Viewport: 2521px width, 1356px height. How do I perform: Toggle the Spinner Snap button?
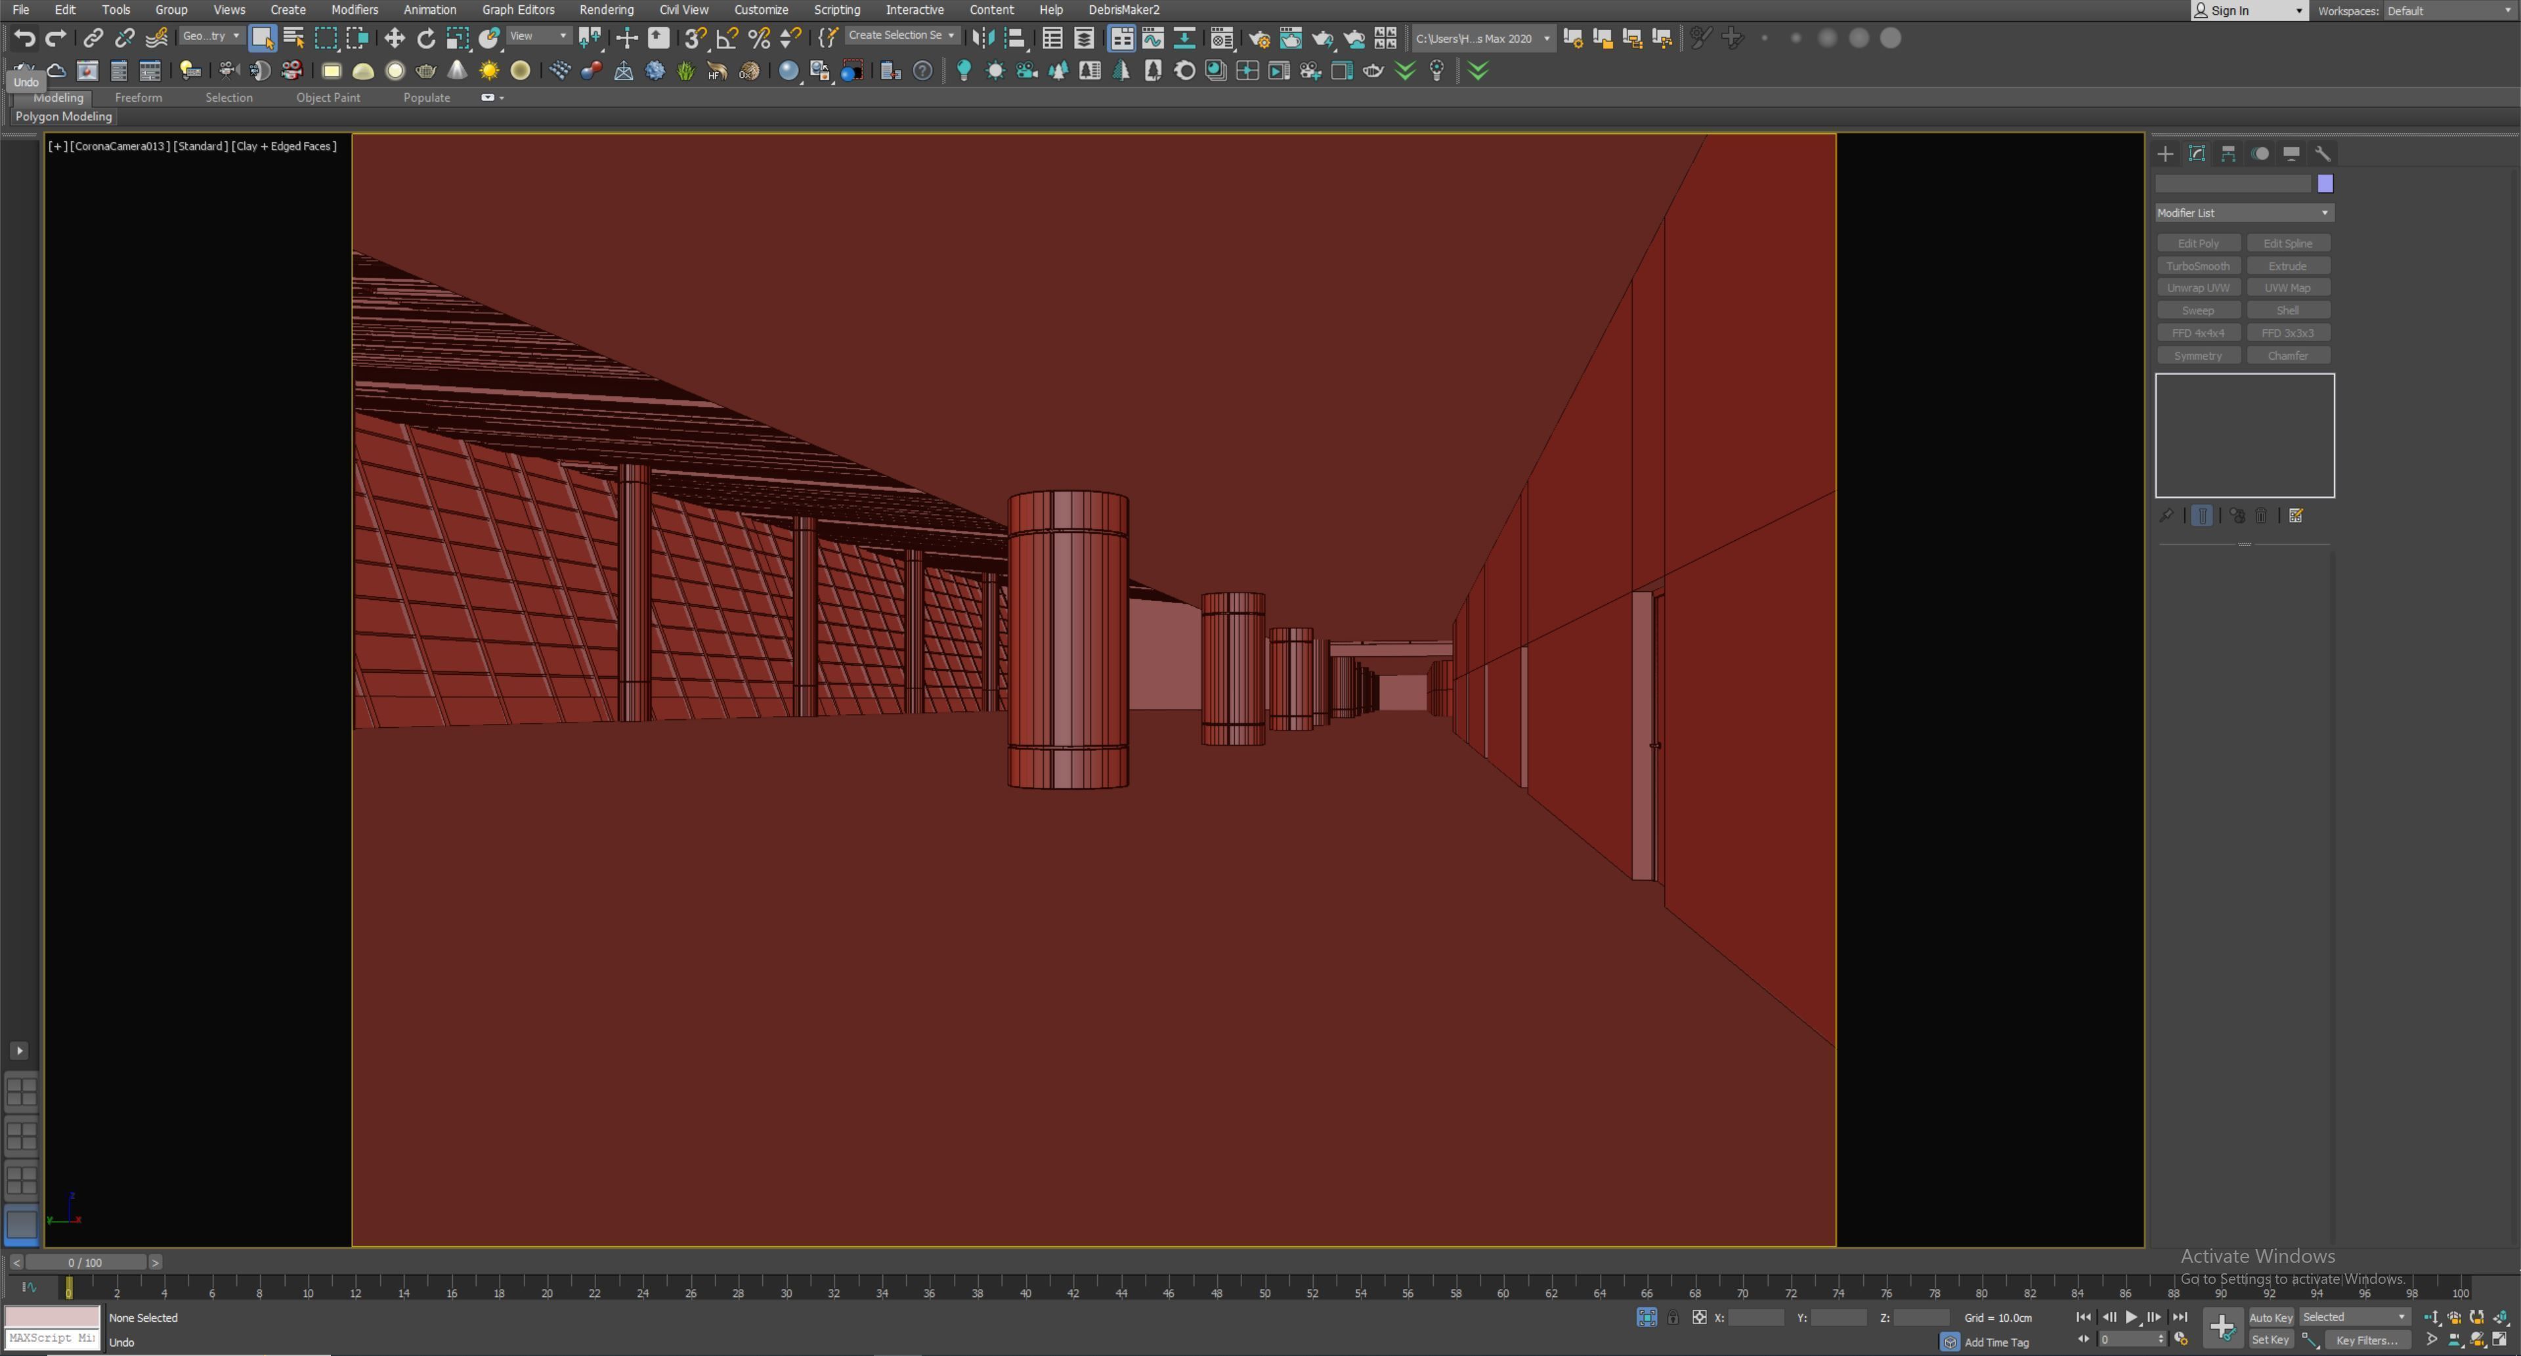pos(790,38)
